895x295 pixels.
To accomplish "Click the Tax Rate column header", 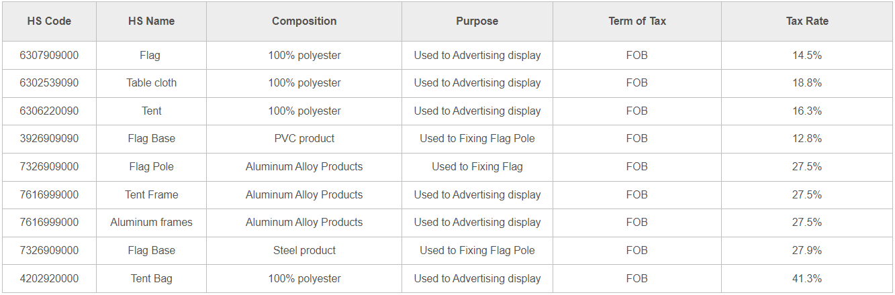I will 807,21.
